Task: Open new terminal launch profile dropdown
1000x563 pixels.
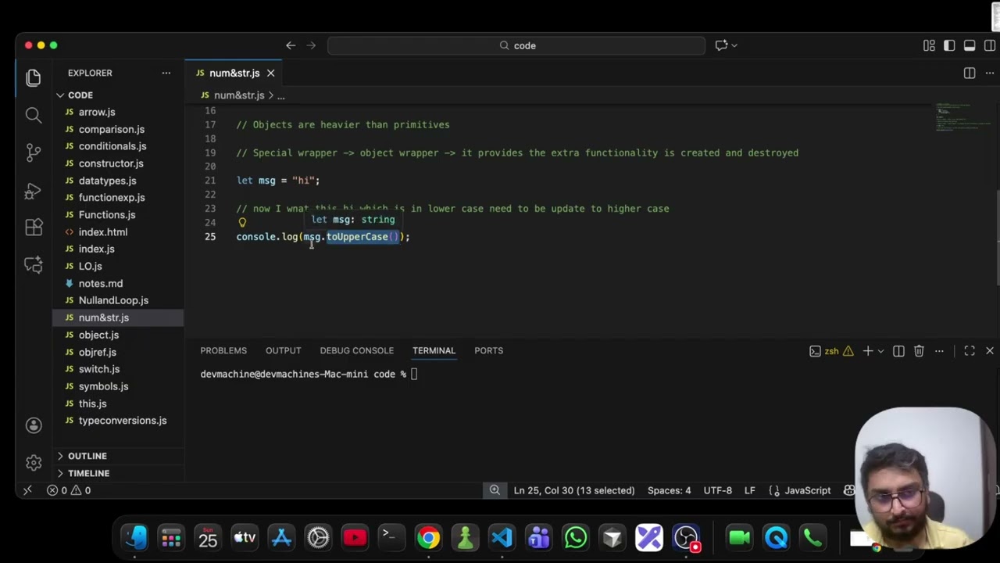Action: 880,351
